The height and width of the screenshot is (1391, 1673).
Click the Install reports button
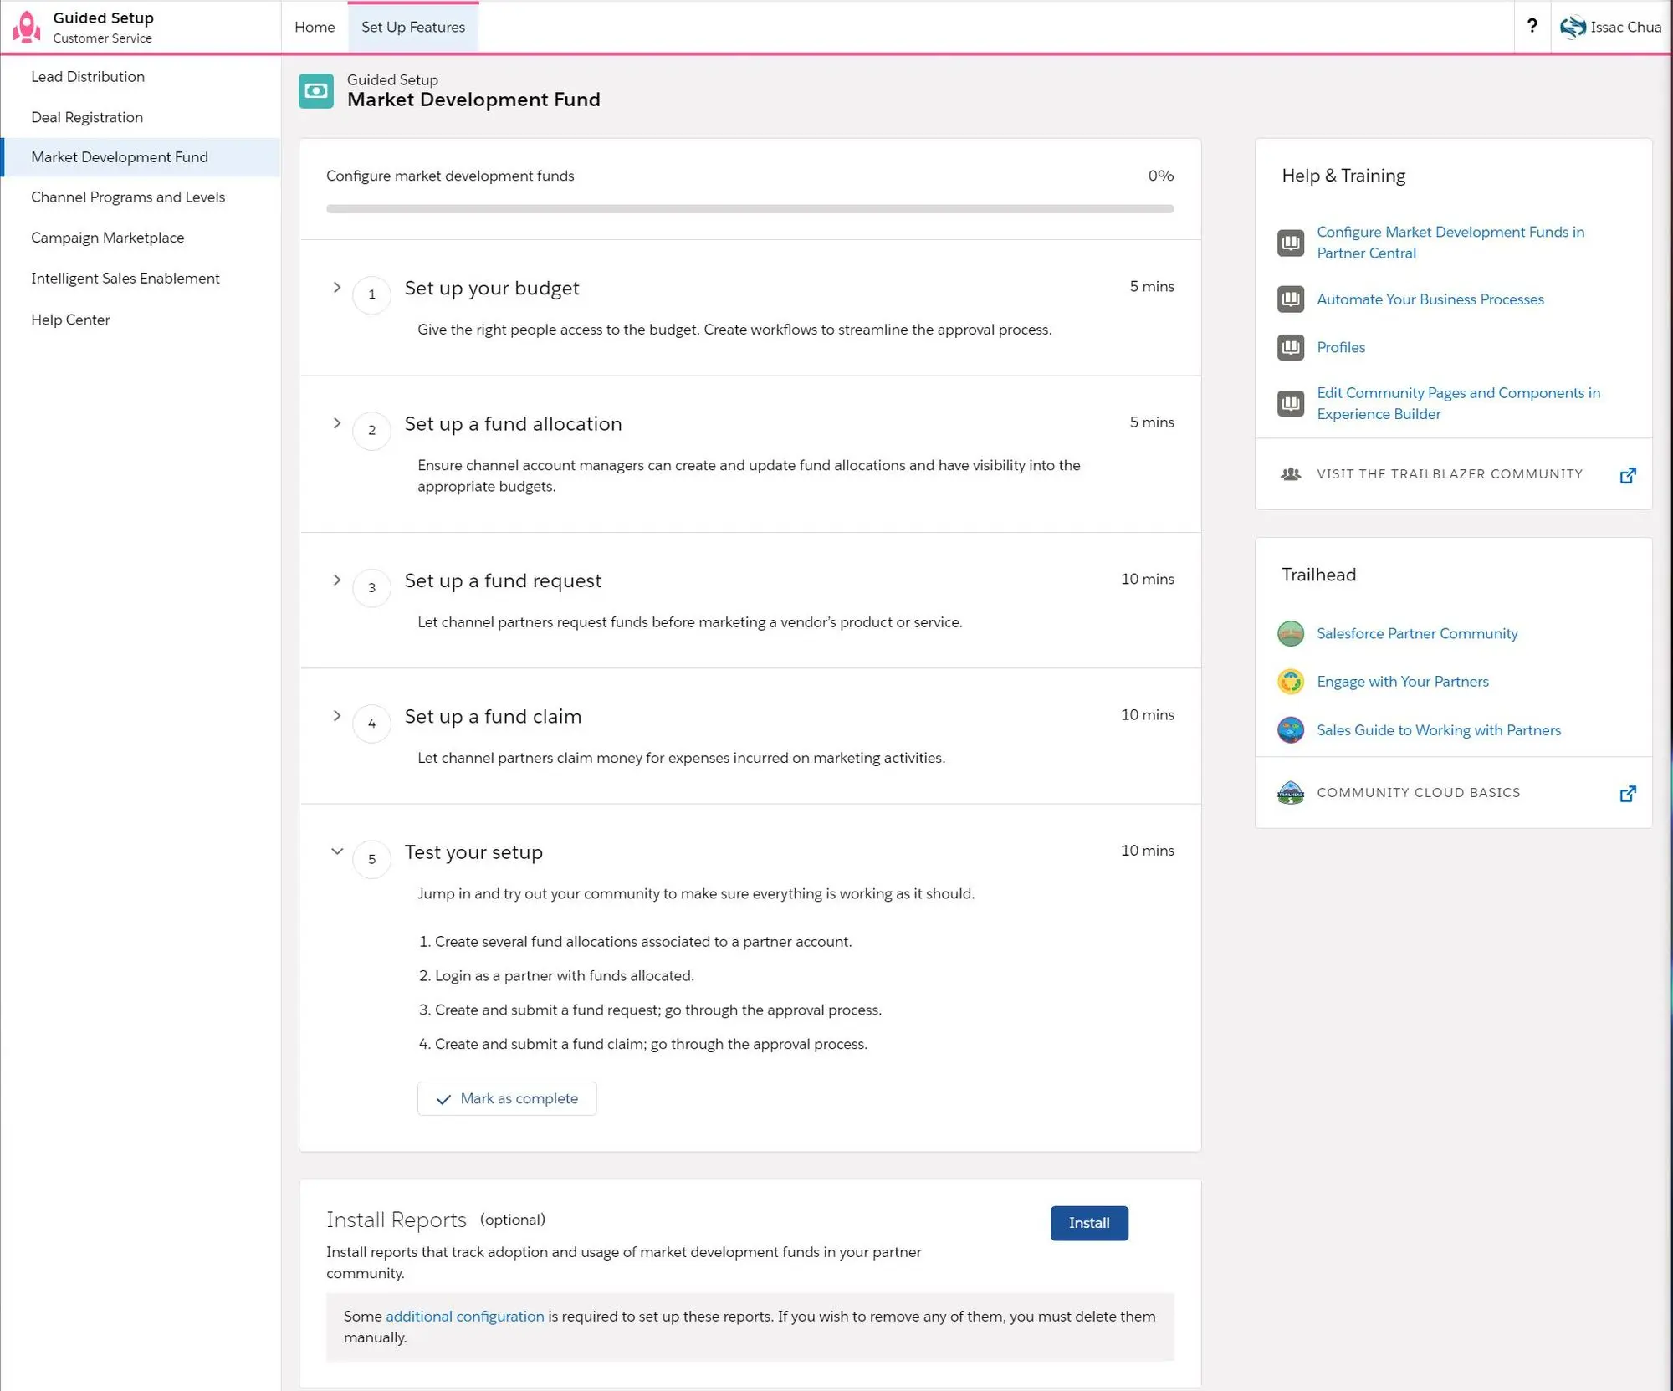[1088, 1222]
